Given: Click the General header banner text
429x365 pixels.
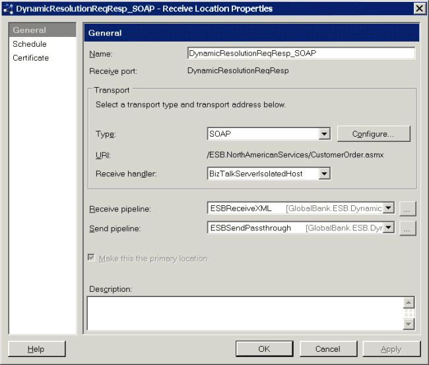Looking at the screenshot, I should [x=105, y=33].
